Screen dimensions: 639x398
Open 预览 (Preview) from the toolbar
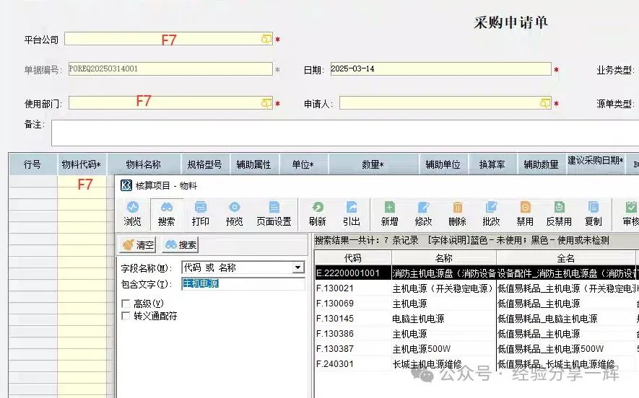(x=235, y=213)
